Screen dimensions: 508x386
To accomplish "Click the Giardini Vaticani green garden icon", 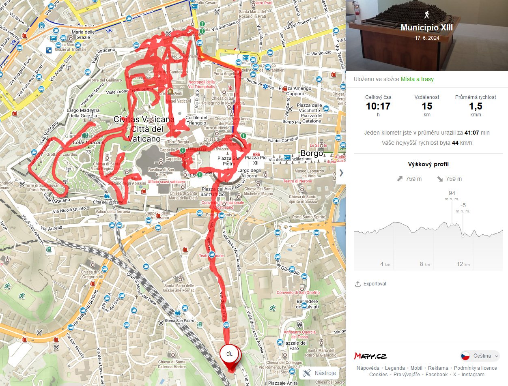I will 84,135.
